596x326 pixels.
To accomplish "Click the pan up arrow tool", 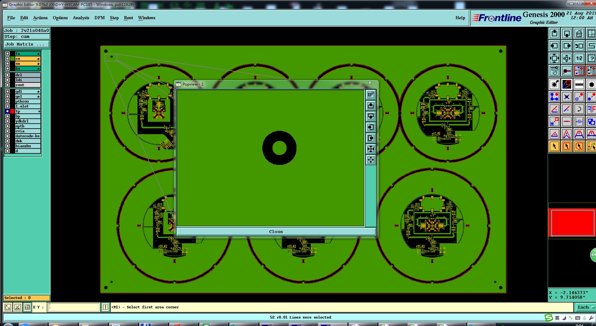I will [x=554, y=33].
